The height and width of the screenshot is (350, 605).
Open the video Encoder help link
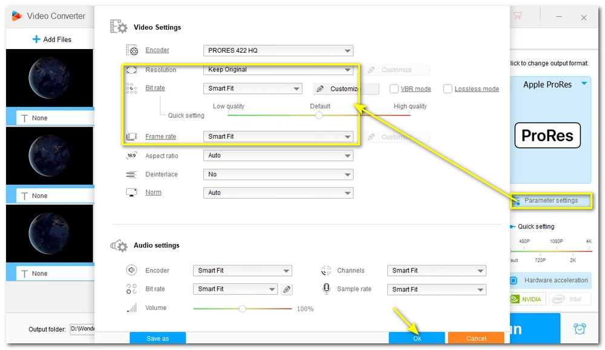[157, 50]
